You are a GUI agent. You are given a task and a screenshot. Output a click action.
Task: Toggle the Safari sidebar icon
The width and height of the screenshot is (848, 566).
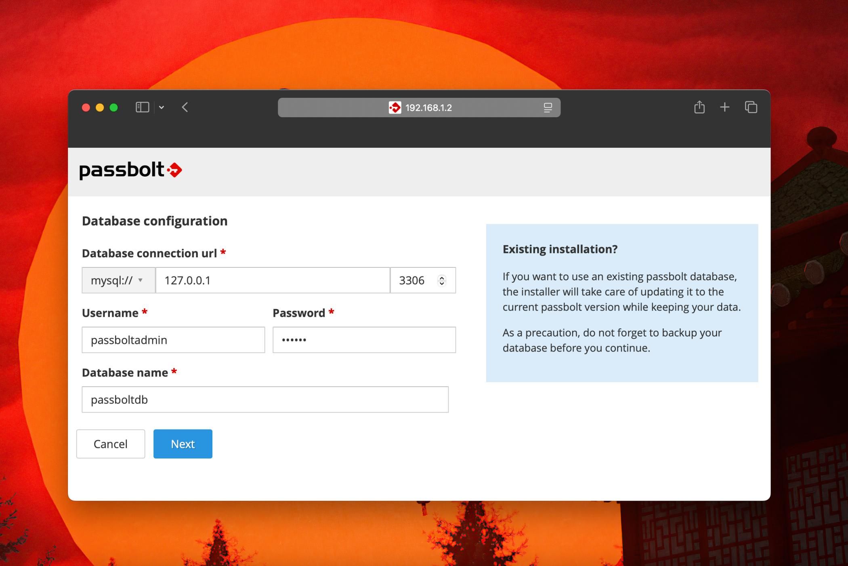pyautogui.click(x=142, y=107)
